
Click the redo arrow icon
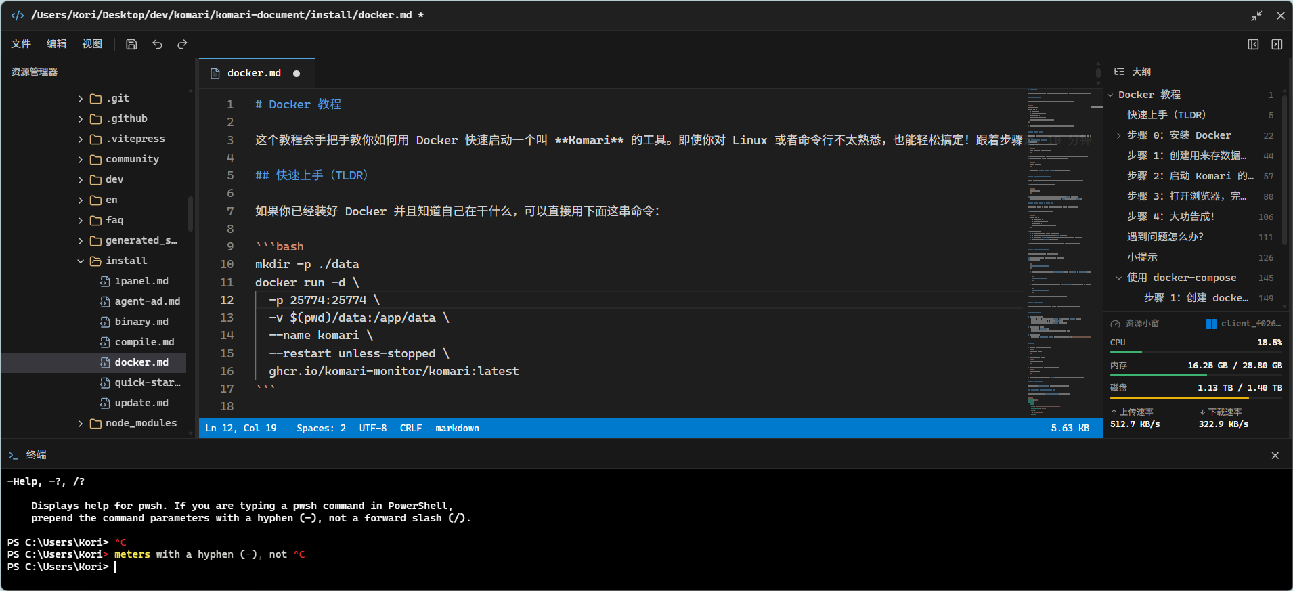click(182, 44)
